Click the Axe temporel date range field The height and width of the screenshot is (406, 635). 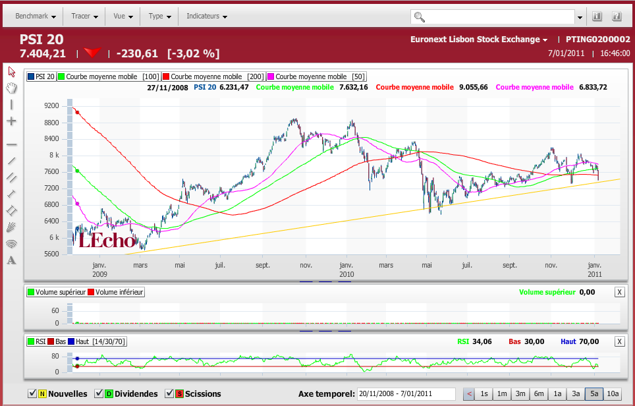coord(406,393)
